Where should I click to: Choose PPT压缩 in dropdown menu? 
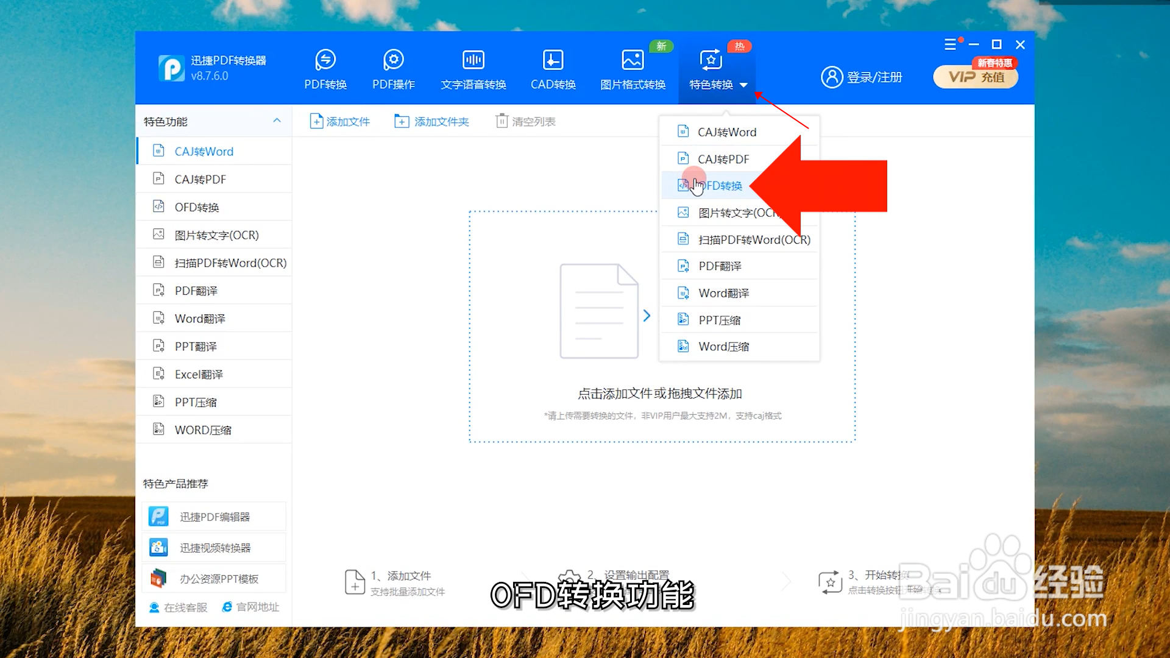739,320
